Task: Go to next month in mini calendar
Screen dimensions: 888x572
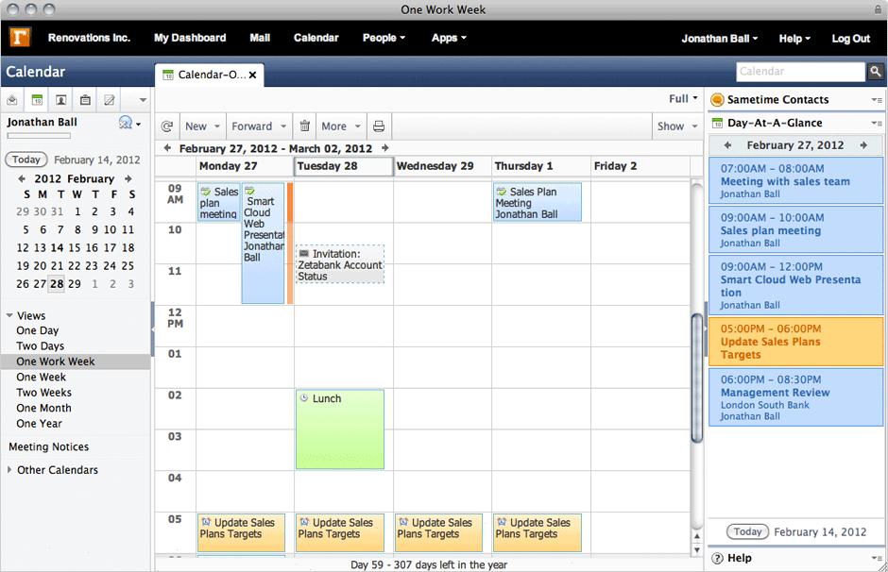Action: (128, 178)
